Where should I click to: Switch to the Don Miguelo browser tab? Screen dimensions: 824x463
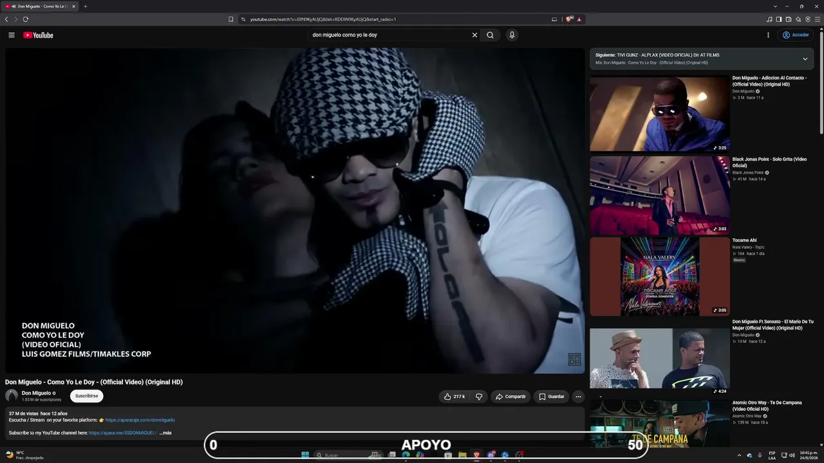click(40, 6)
